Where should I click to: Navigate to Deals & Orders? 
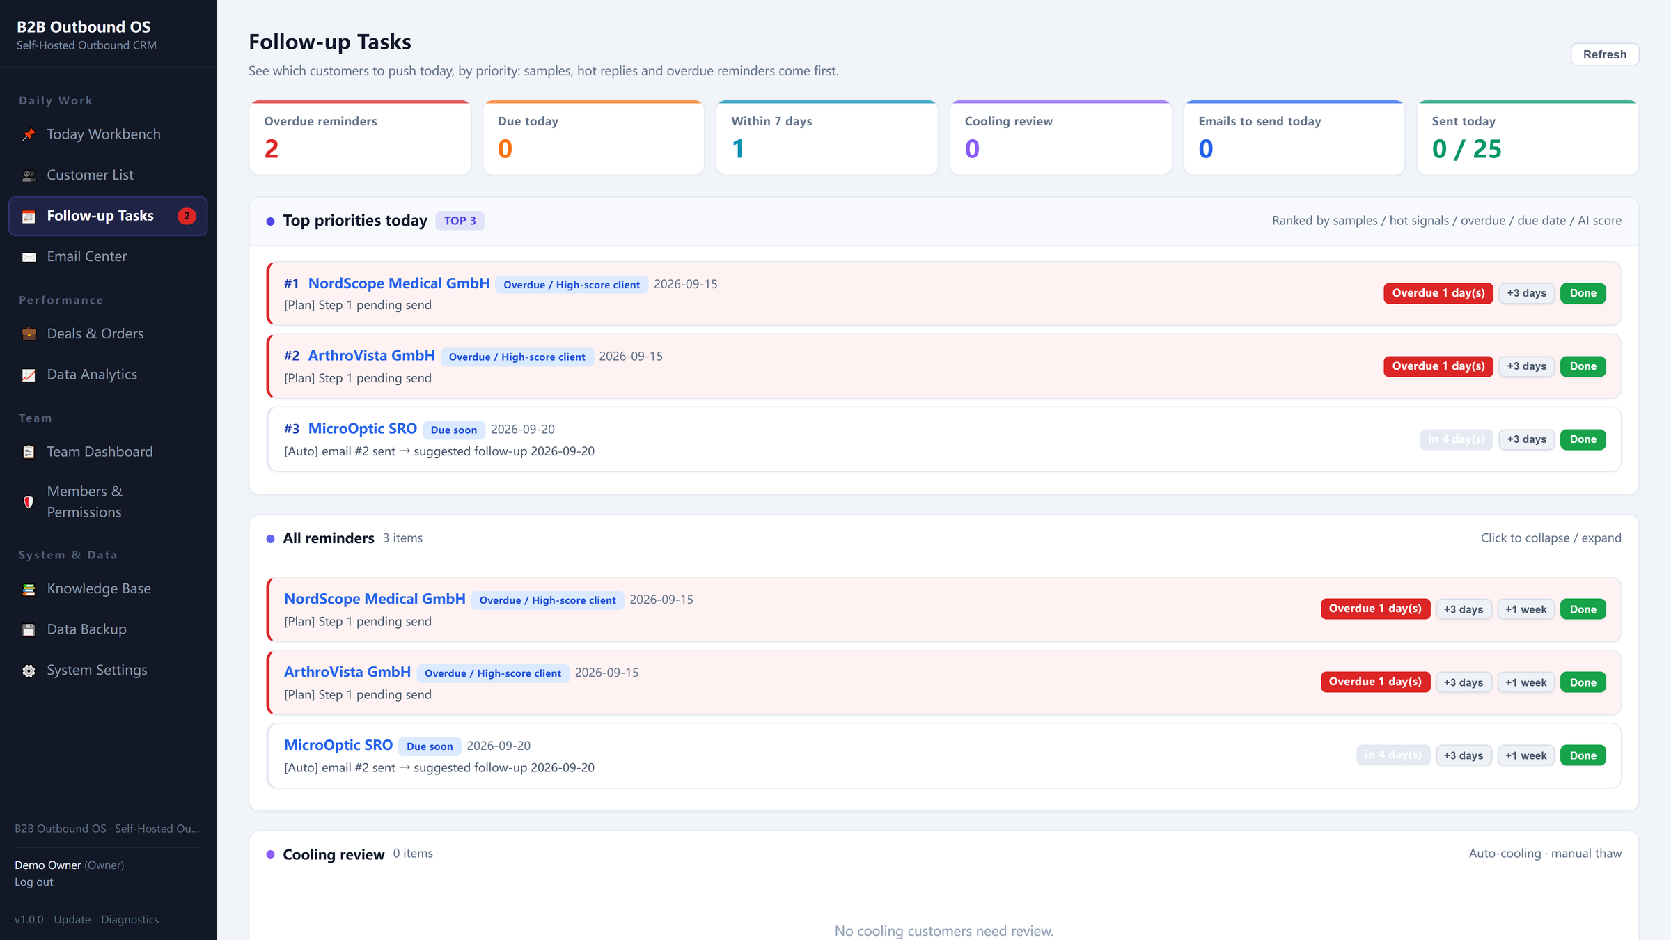click(x=108, y=334)
